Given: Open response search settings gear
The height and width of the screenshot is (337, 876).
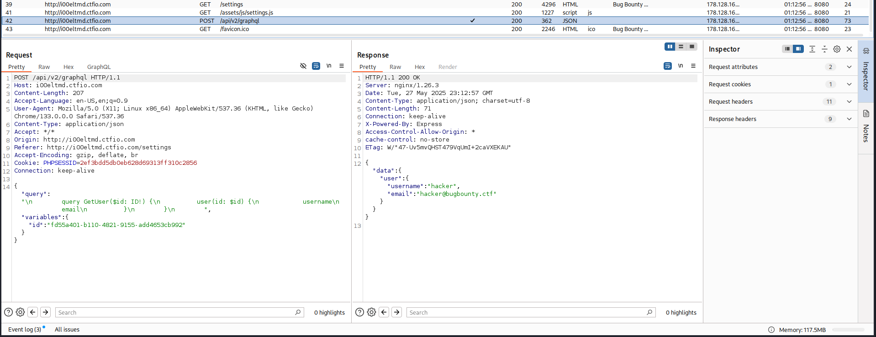Looking at the screenshot, I should (x=371, y=312).
